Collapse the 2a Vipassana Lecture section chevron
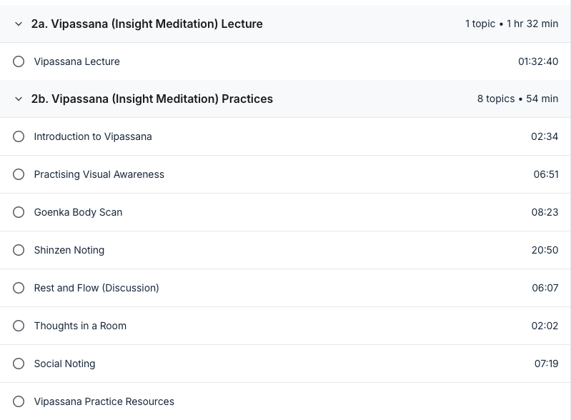Viewport: 571px width, 420px height. pyautogui.click(x=18, y=24)
